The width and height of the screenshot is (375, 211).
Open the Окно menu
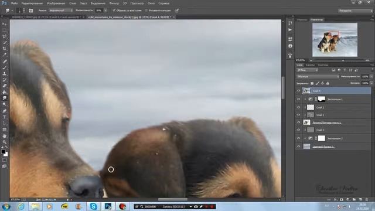point(151,4)
